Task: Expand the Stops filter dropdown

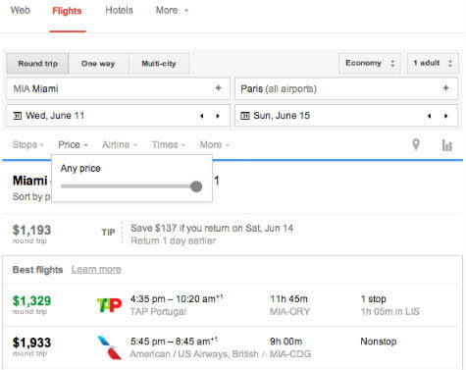Action: tap(27, 144)
